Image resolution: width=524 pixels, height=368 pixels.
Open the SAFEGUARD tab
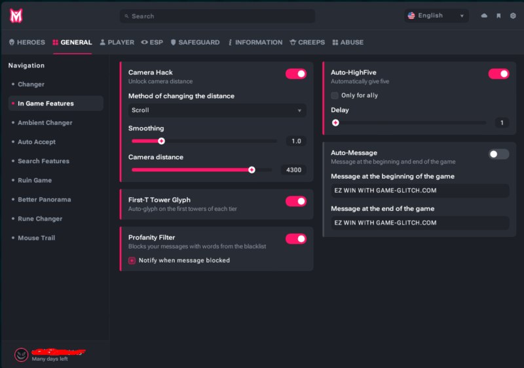click(x=195, y=42)
